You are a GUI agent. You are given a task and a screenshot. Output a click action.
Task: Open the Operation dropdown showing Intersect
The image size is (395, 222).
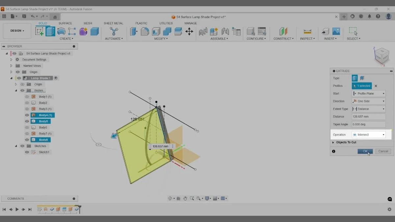point(369,134)
